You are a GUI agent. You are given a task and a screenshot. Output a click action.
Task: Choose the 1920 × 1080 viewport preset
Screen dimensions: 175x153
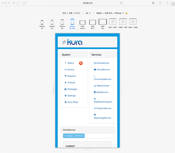click(x=133, y=23)
